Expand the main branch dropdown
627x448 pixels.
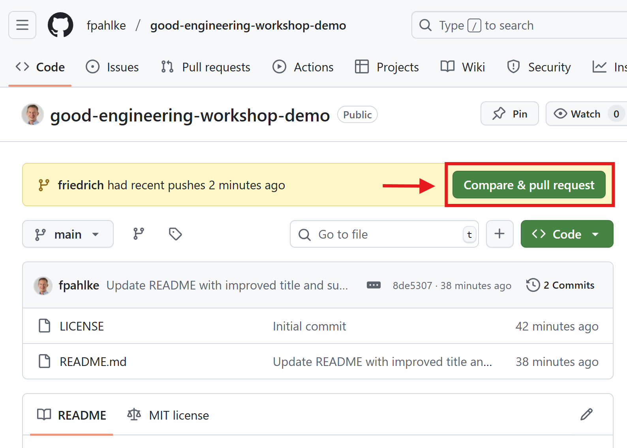tap(68, 234)
